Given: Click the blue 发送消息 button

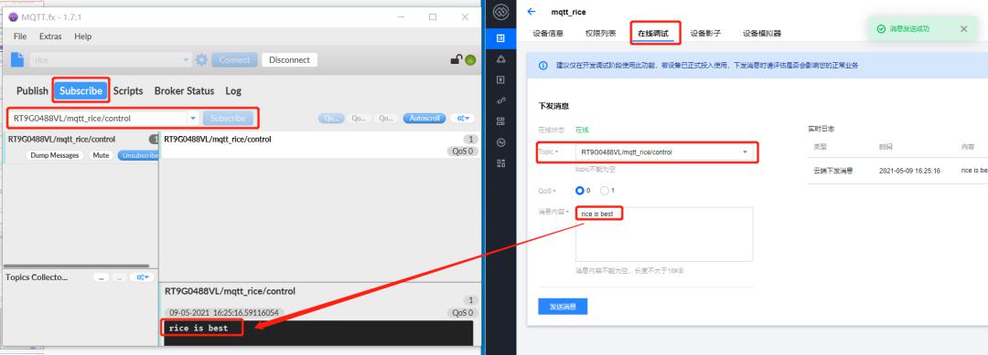Looking at the screenshot, I should pyautogui.click(x=563, y=307).
